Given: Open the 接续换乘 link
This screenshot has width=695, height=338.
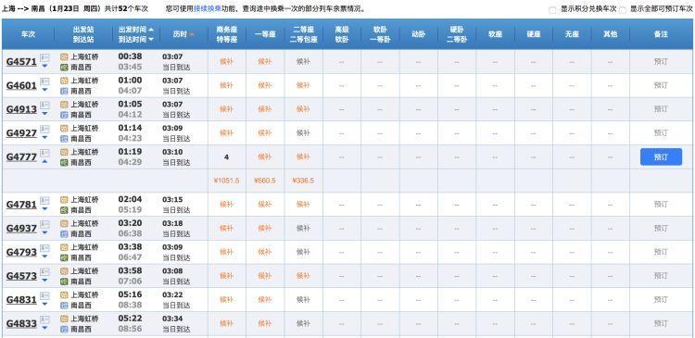Looking at the screenshot, I should click(208, 9).
